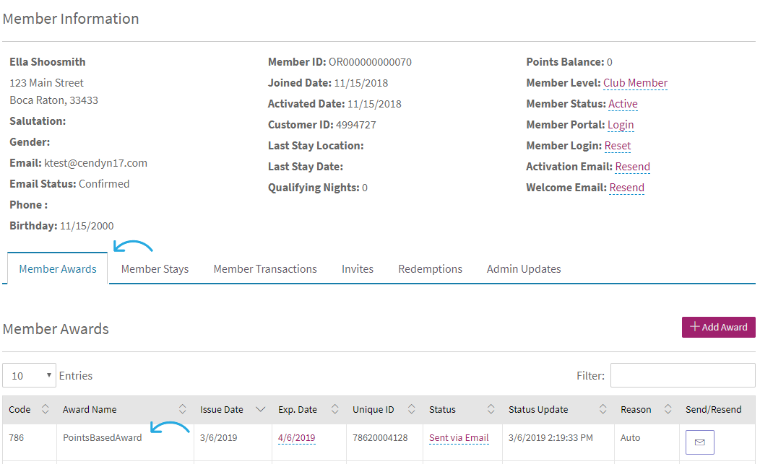Open the Redemptions tab
The width and height of the screenshot is (760, 464).
point(430,269)
